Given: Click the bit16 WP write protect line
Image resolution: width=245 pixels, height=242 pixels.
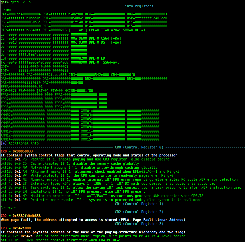Looking at the screenshot, I should click(x=88, y=175).
